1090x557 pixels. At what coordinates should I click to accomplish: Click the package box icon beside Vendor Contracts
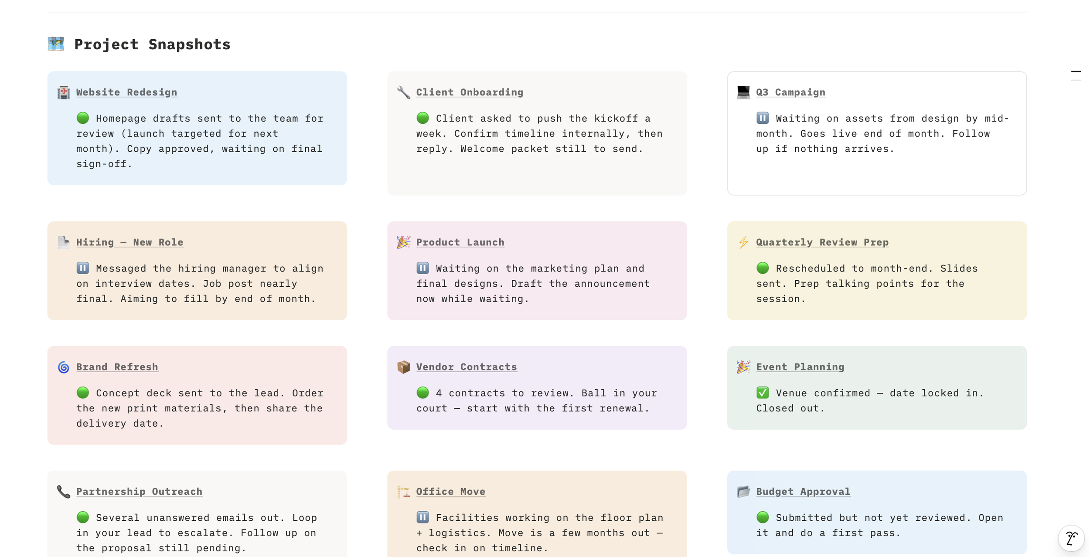(404, 367)
